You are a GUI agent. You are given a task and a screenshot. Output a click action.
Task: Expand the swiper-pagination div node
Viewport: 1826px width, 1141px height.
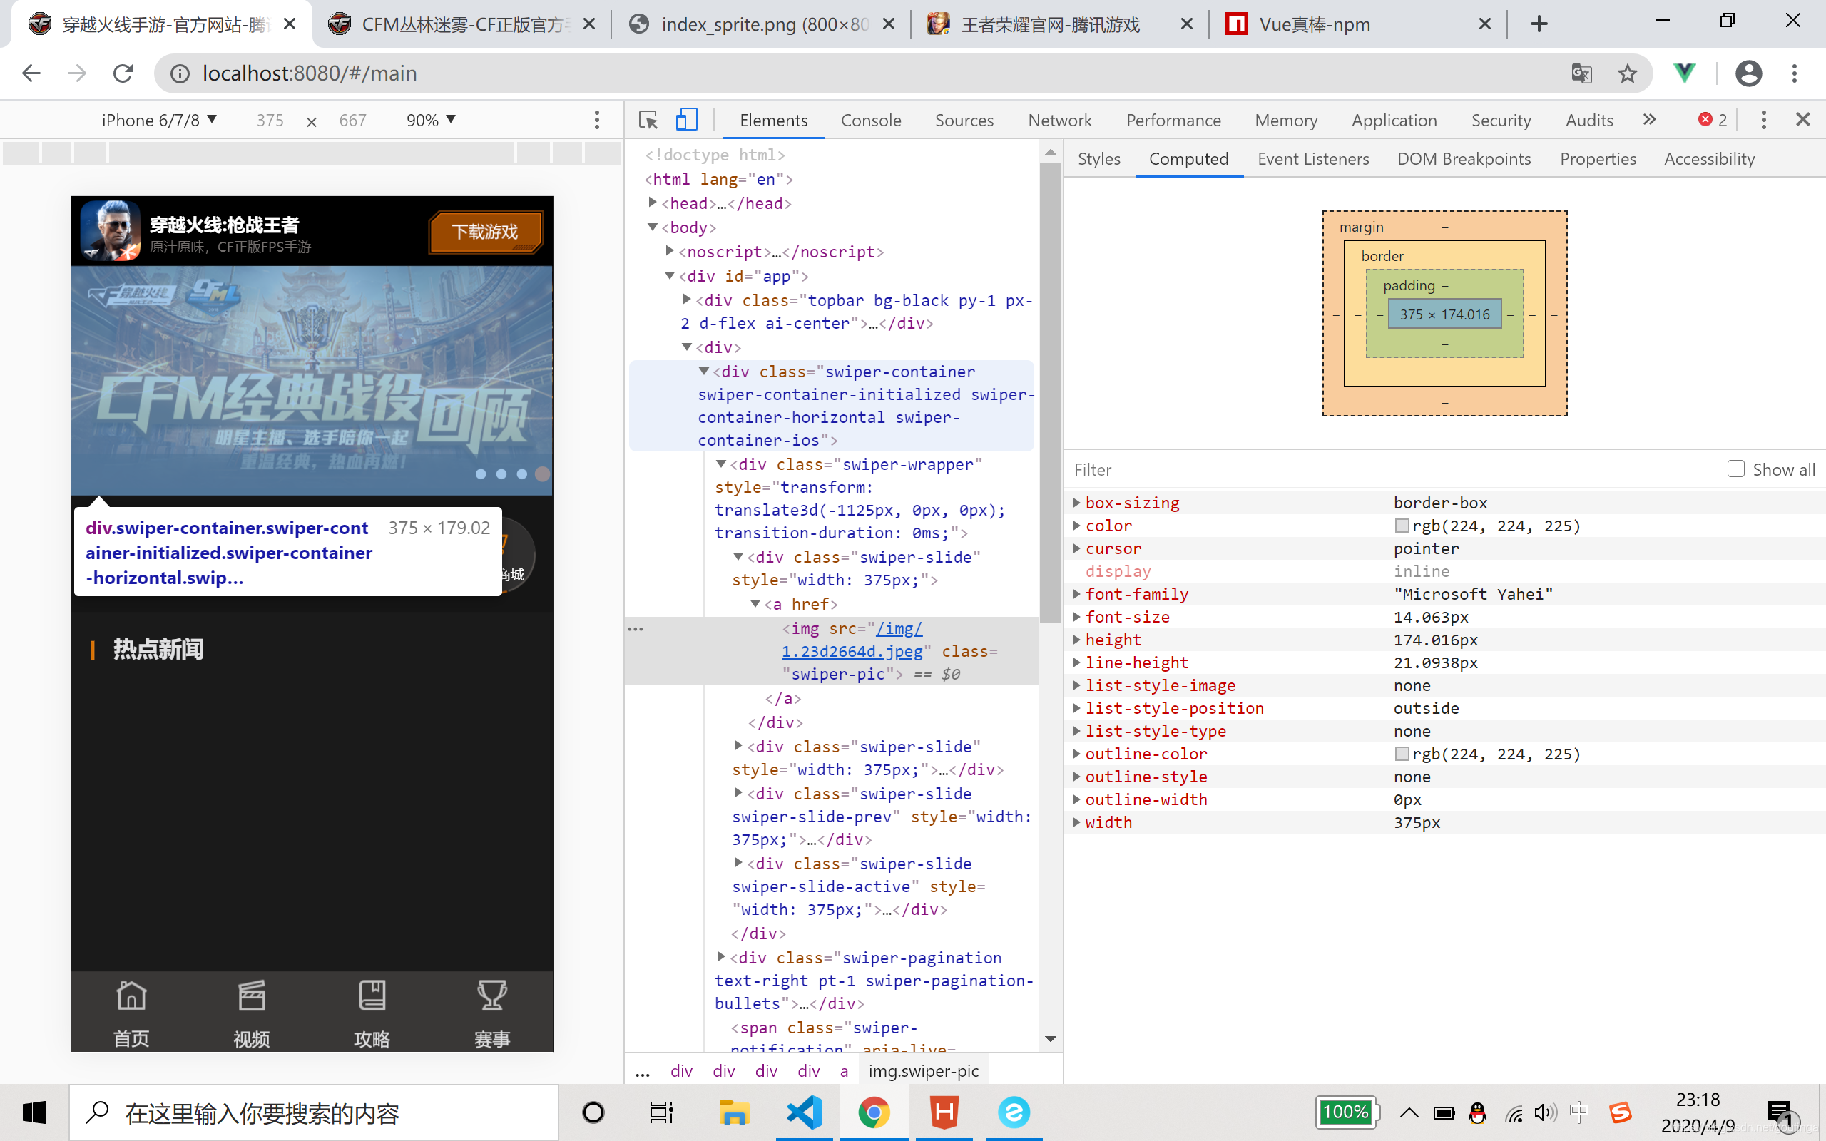click(720, 957)
